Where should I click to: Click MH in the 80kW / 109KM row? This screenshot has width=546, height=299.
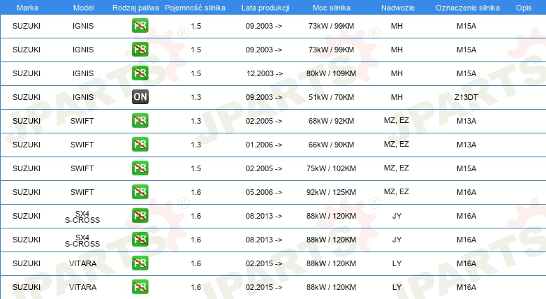(x=397, y=73)
